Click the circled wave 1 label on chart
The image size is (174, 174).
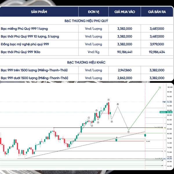click(x=89, y=118)
